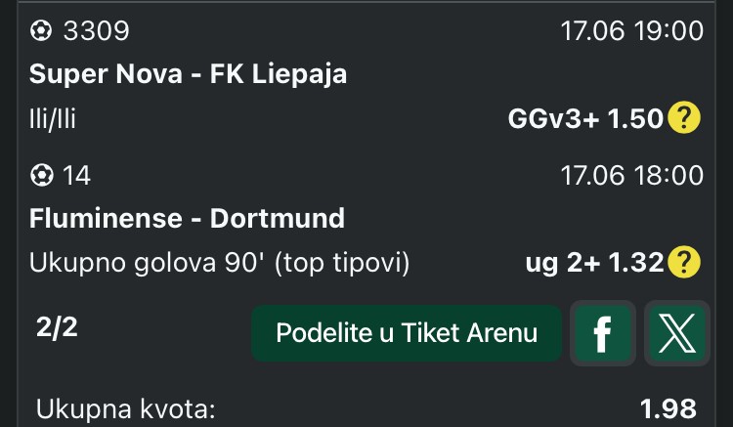Share ticket on Facebook
Screen dimensions: 733x427
point(603,333)
